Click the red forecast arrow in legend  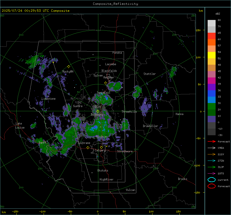pos(211,141)
